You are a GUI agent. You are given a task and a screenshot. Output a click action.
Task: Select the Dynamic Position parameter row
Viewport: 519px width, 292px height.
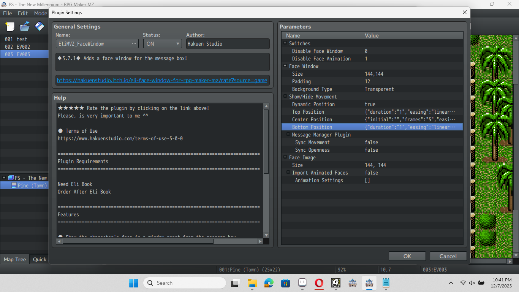click(372, 104)
